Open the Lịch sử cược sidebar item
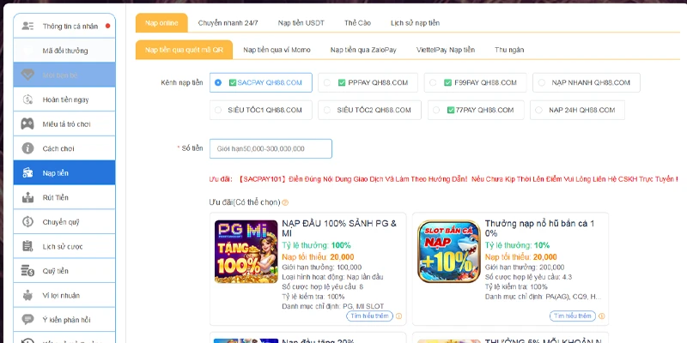 click(x=64, y=246)
